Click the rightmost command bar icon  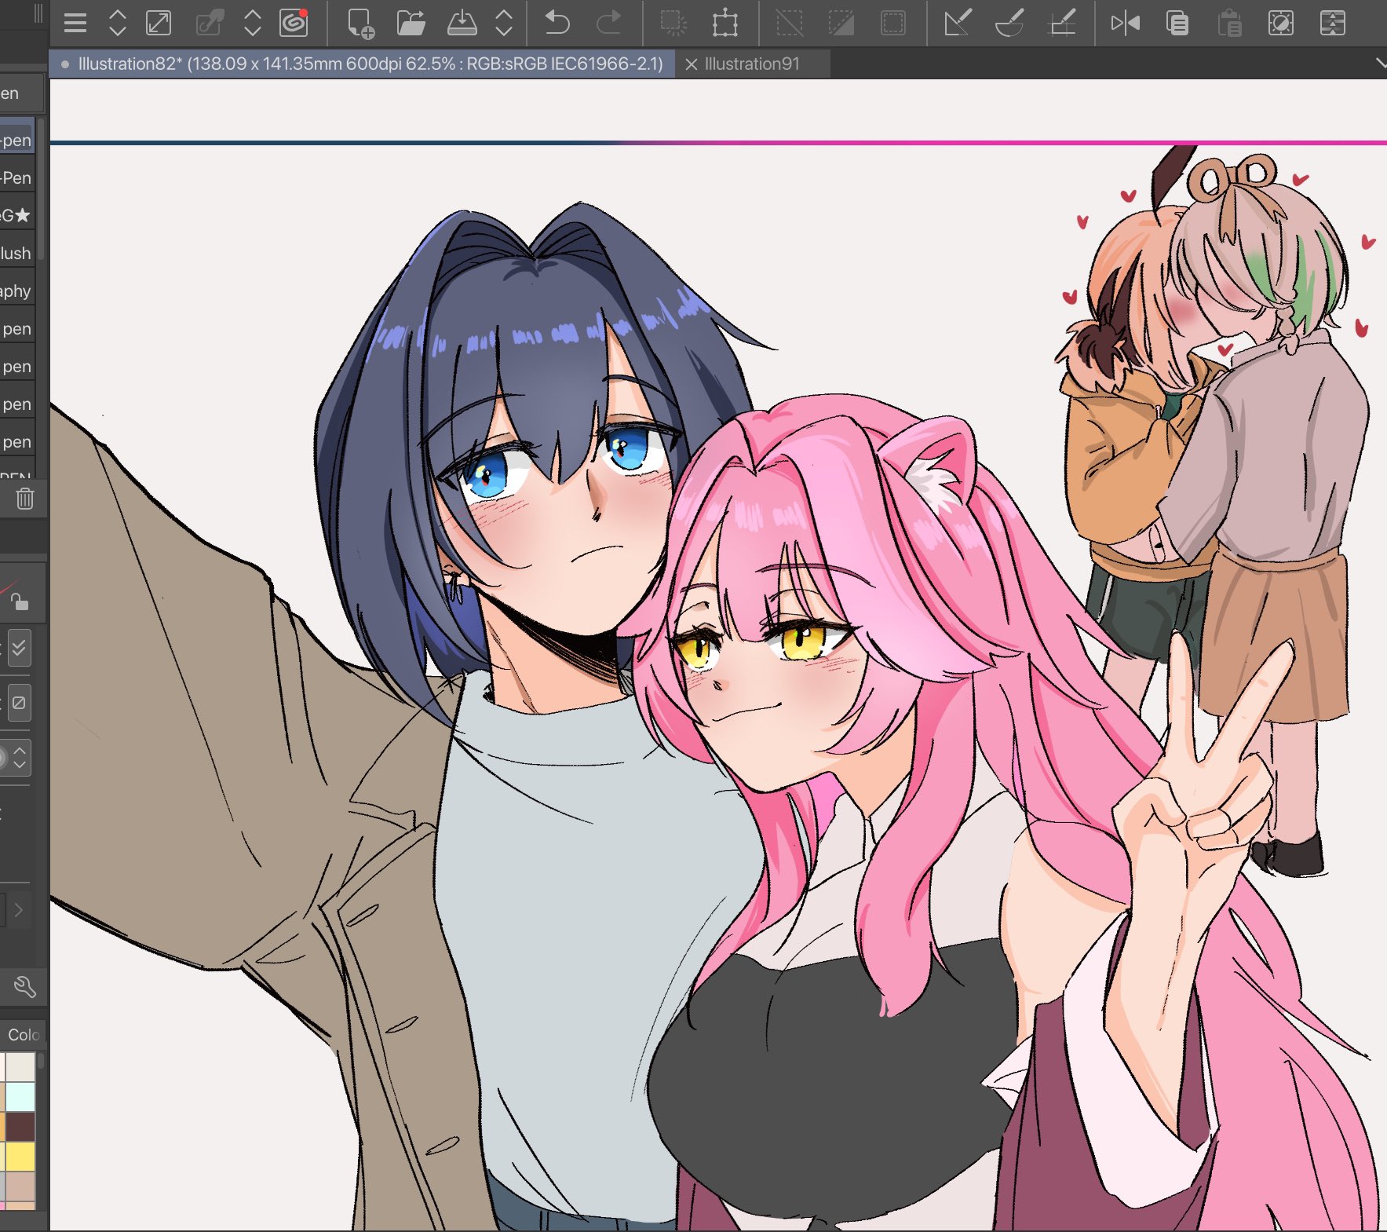1333,23
